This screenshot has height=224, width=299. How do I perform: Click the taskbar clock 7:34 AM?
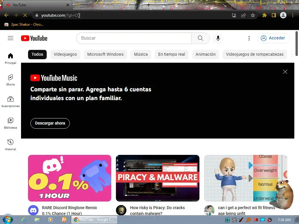(x=284, y=220)
